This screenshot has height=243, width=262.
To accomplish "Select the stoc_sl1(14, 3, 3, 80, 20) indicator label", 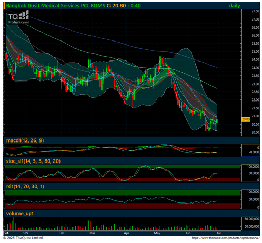I will pyautogui.click(x=33, y=161).
